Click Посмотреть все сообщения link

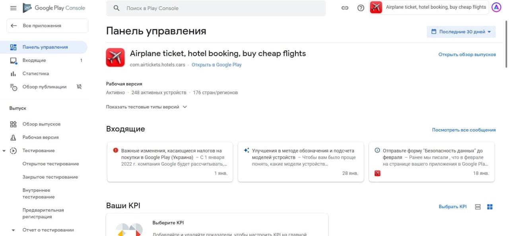tap(464, 130)
